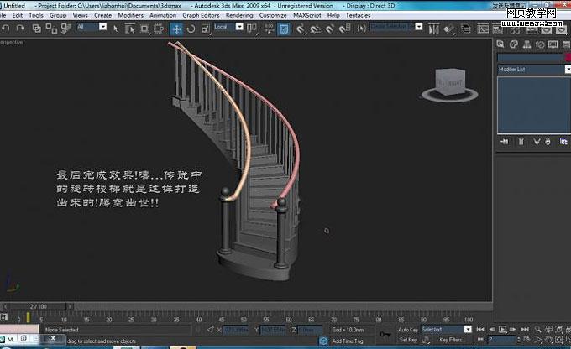Open the Schematic View icon
The width and height of the screenshot is (571, 349).
(x=497, y=29)
